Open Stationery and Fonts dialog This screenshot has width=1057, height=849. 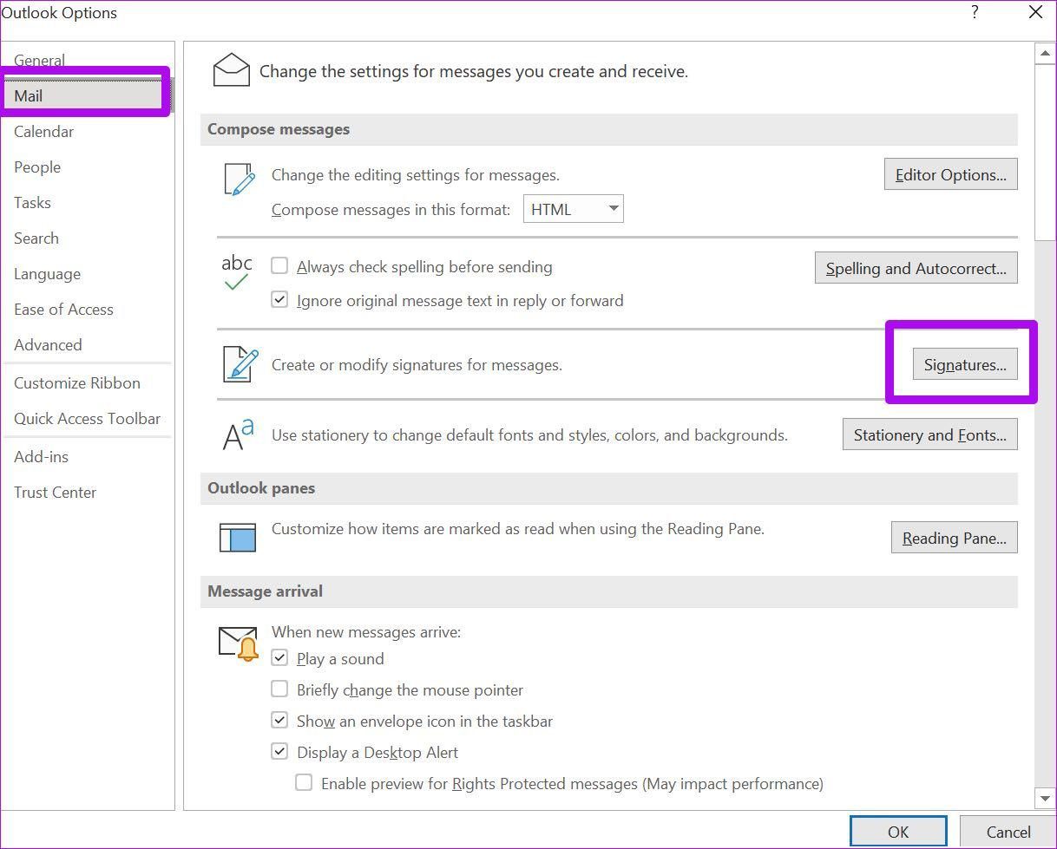coord(929,434)
